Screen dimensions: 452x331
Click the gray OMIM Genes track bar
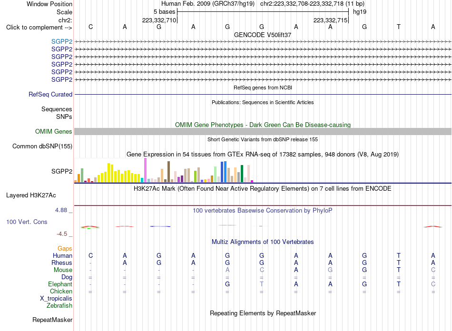pos(263,131)
